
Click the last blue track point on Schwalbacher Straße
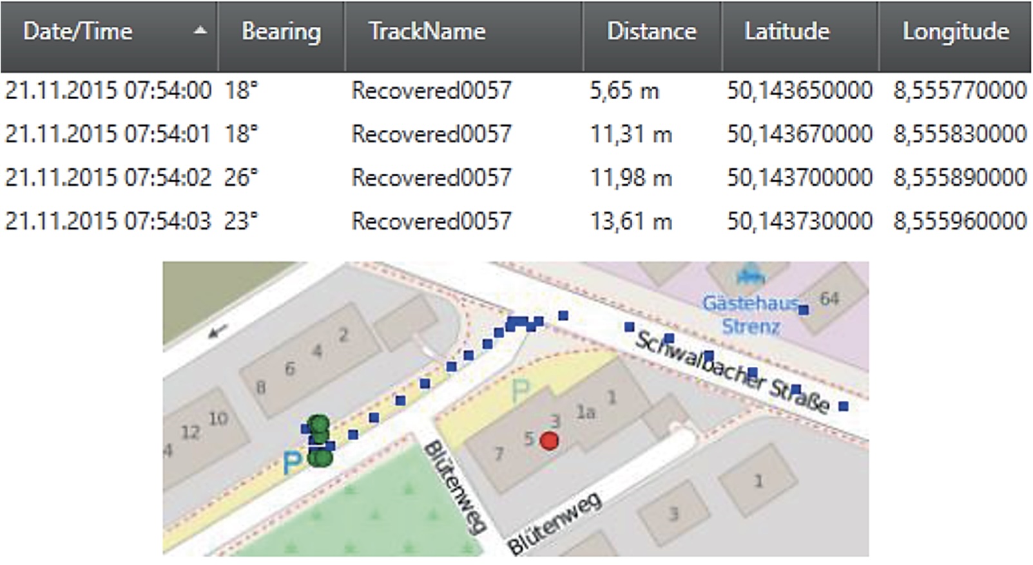(843, 406)
